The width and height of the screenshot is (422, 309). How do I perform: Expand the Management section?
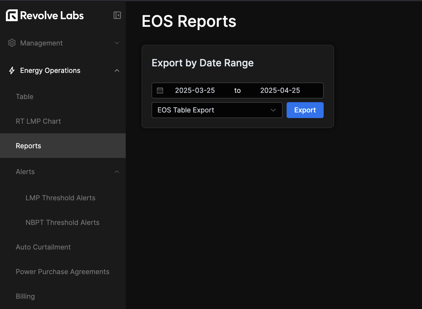(117, 43)
